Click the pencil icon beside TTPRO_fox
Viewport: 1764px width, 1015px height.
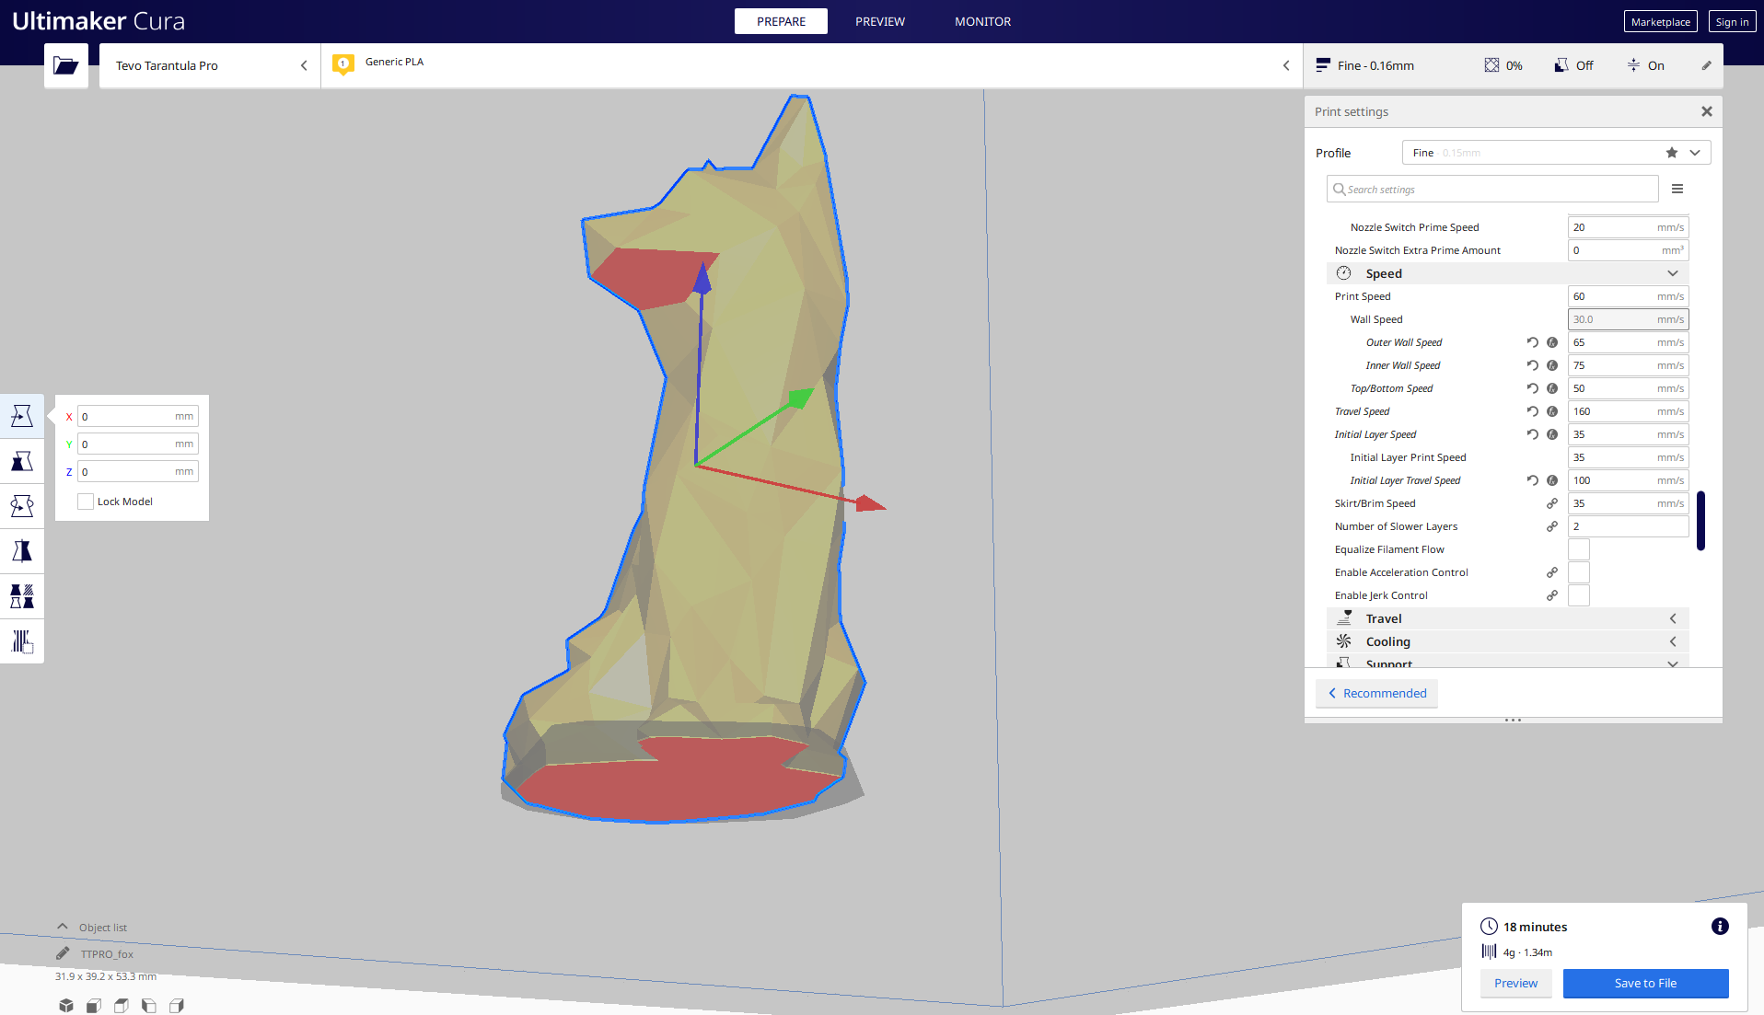click(63, 953)
